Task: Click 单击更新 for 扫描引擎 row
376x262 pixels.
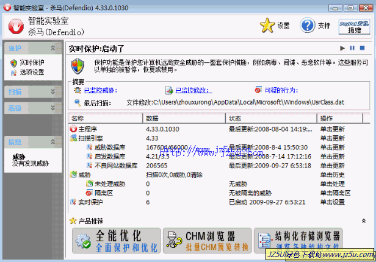Action: pyautogui.click(x=332, y=138)
